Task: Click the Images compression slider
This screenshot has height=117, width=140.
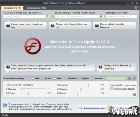Action: pyautogui.click(x=33, y=89)
